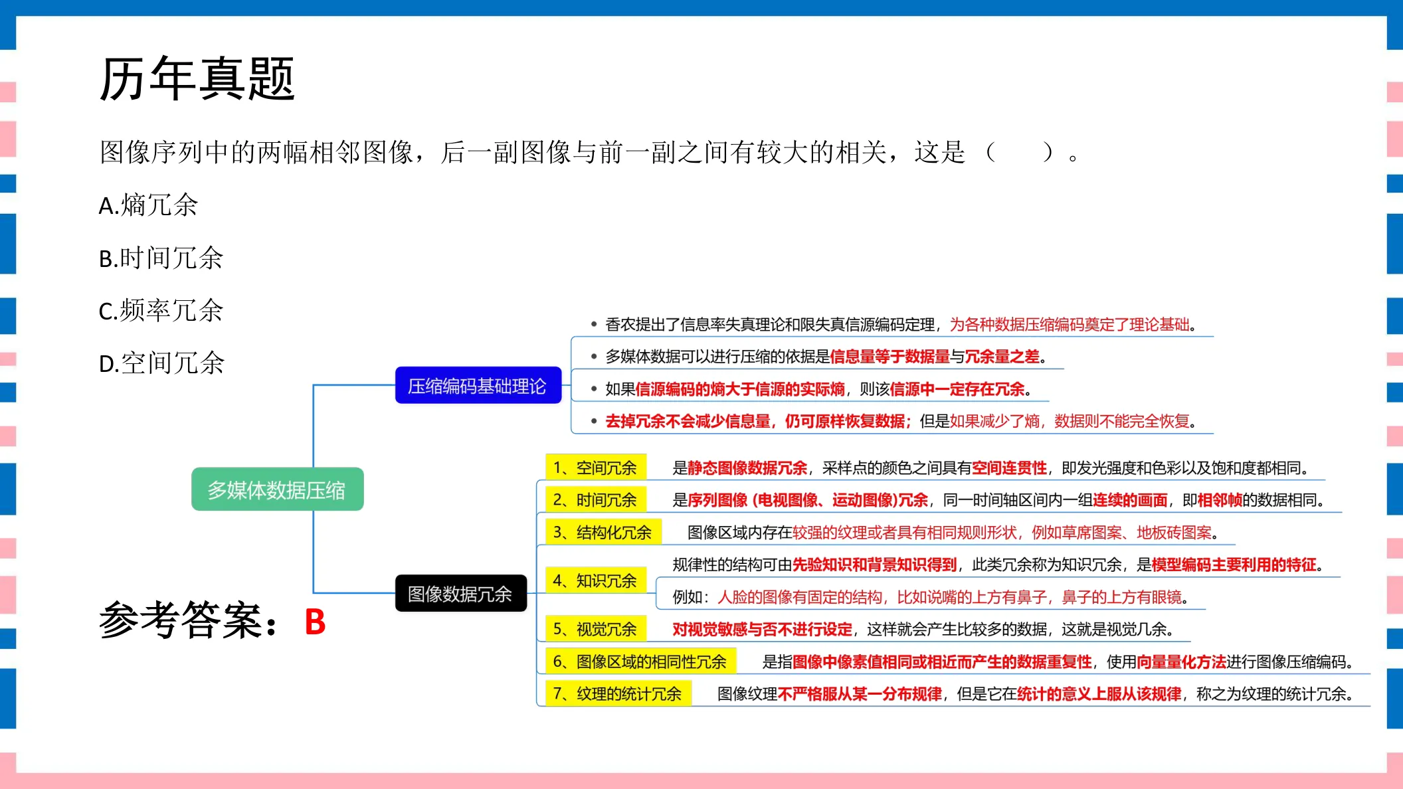This screenshot has height=789, width=1403.
Task: Click the bullet 多媒体数据可以进行压缩的依据
Action: click(819, 357)
